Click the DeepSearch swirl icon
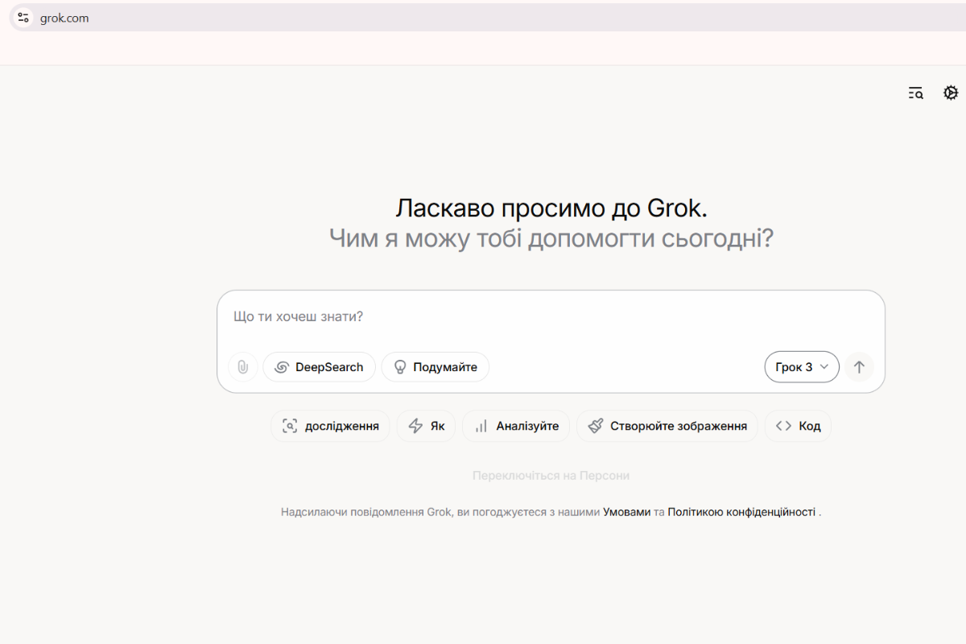Image resolution: width=966 pixels, height=644 pixels. click(282, 367)
